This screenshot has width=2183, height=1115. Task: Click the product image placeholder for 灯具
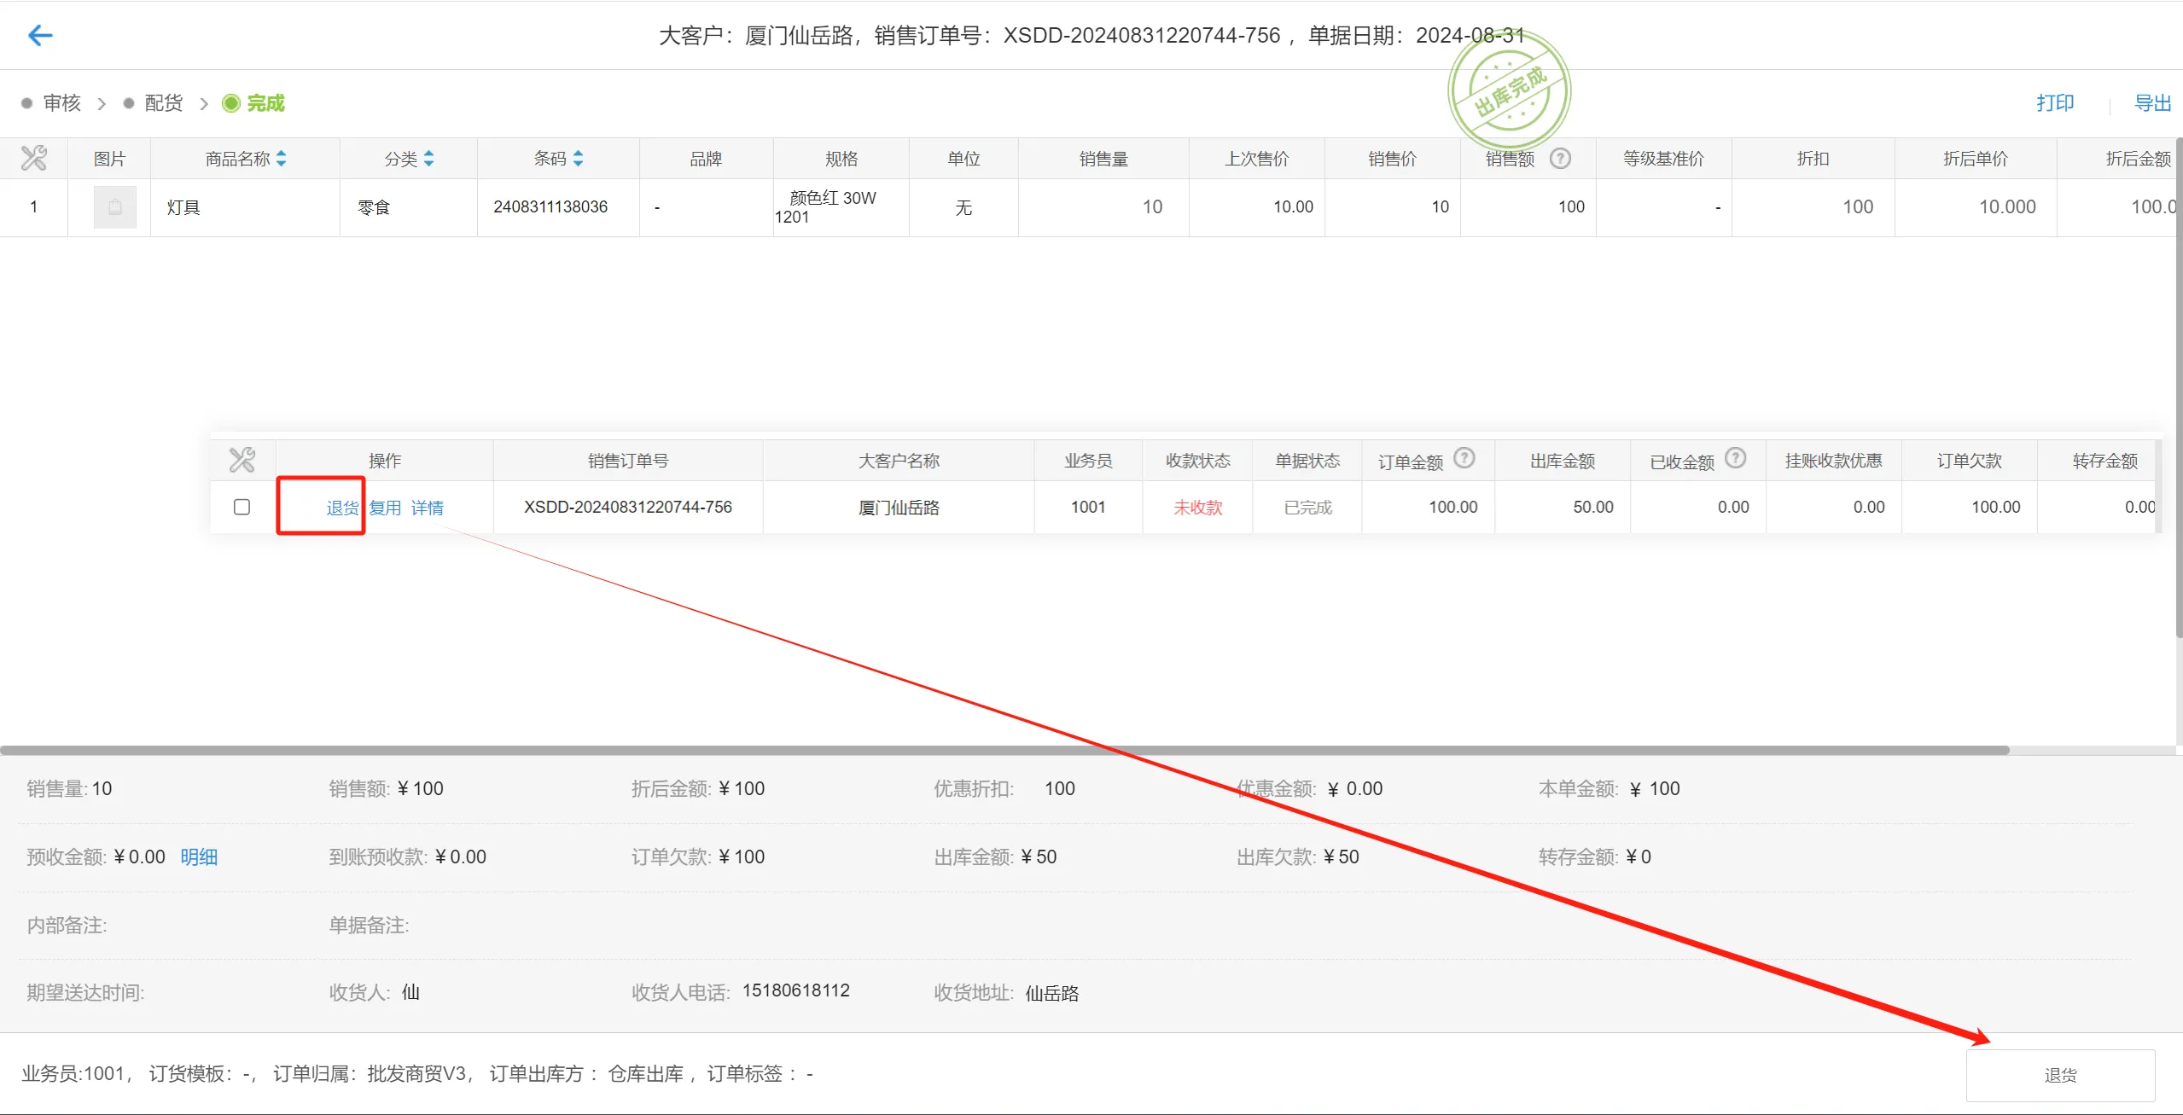(115, 206)
